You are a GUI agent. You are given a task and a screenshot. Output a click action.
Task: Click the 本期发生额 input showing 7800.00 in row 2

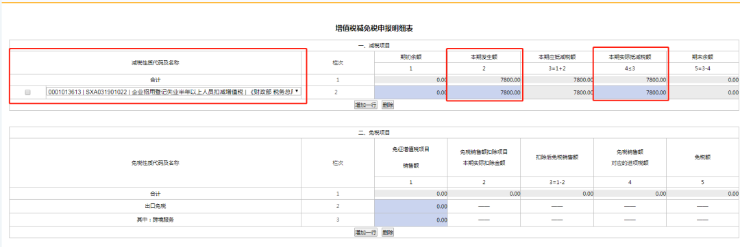(x=484, y=92)
